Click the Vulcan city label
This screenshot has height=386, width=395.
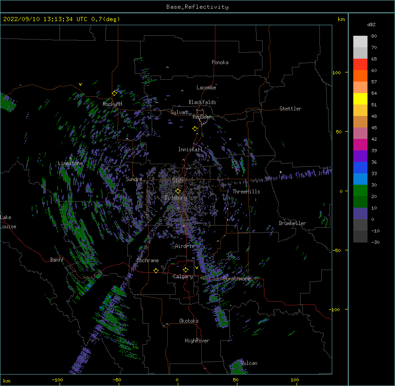point(249,363)
